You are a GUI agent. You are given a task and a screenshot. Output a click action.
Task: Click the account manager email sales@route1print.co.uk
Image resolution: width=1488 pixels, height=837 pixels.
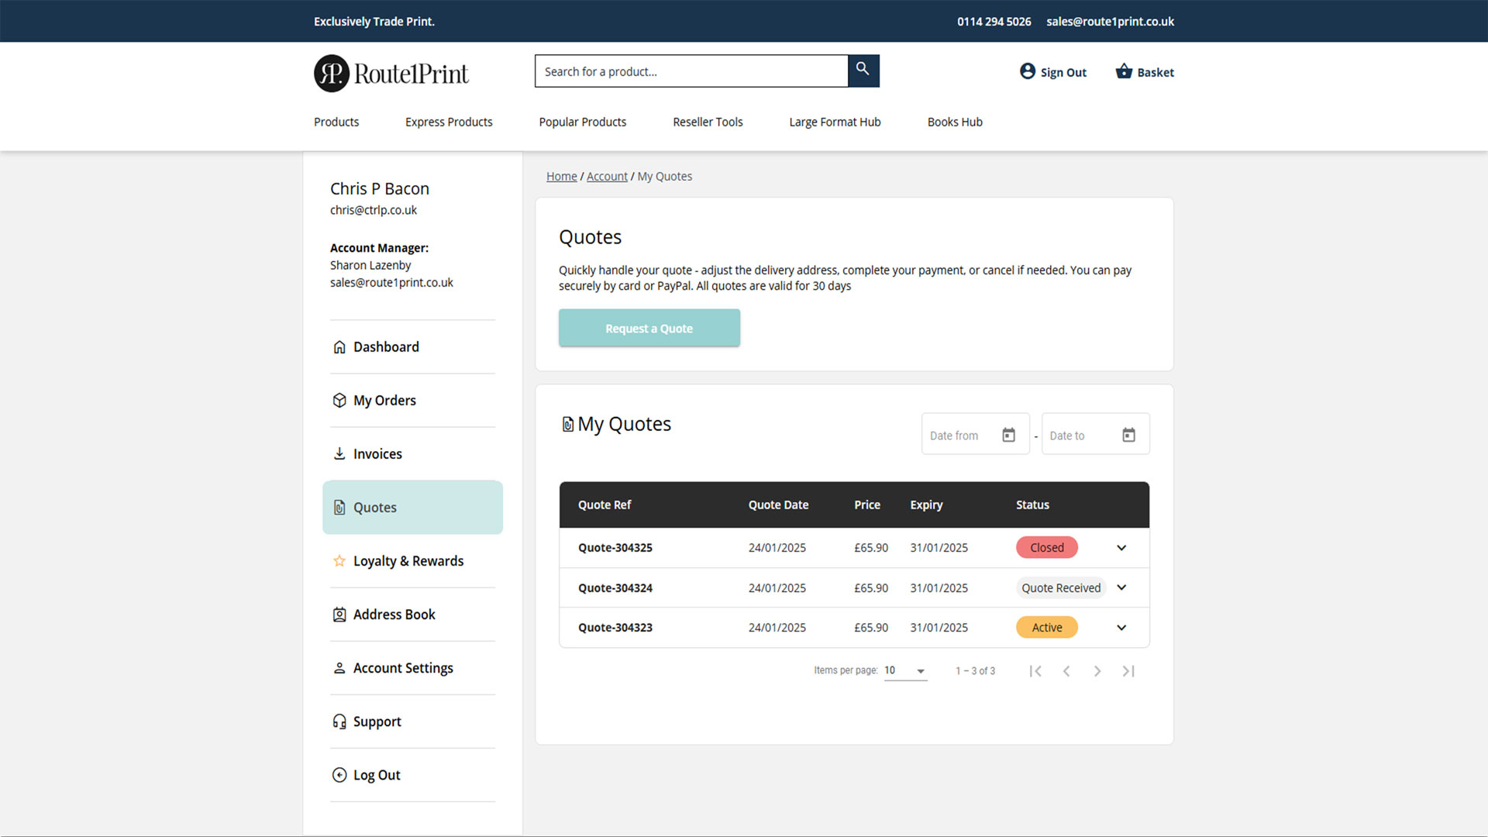click(x=391, y=282)
